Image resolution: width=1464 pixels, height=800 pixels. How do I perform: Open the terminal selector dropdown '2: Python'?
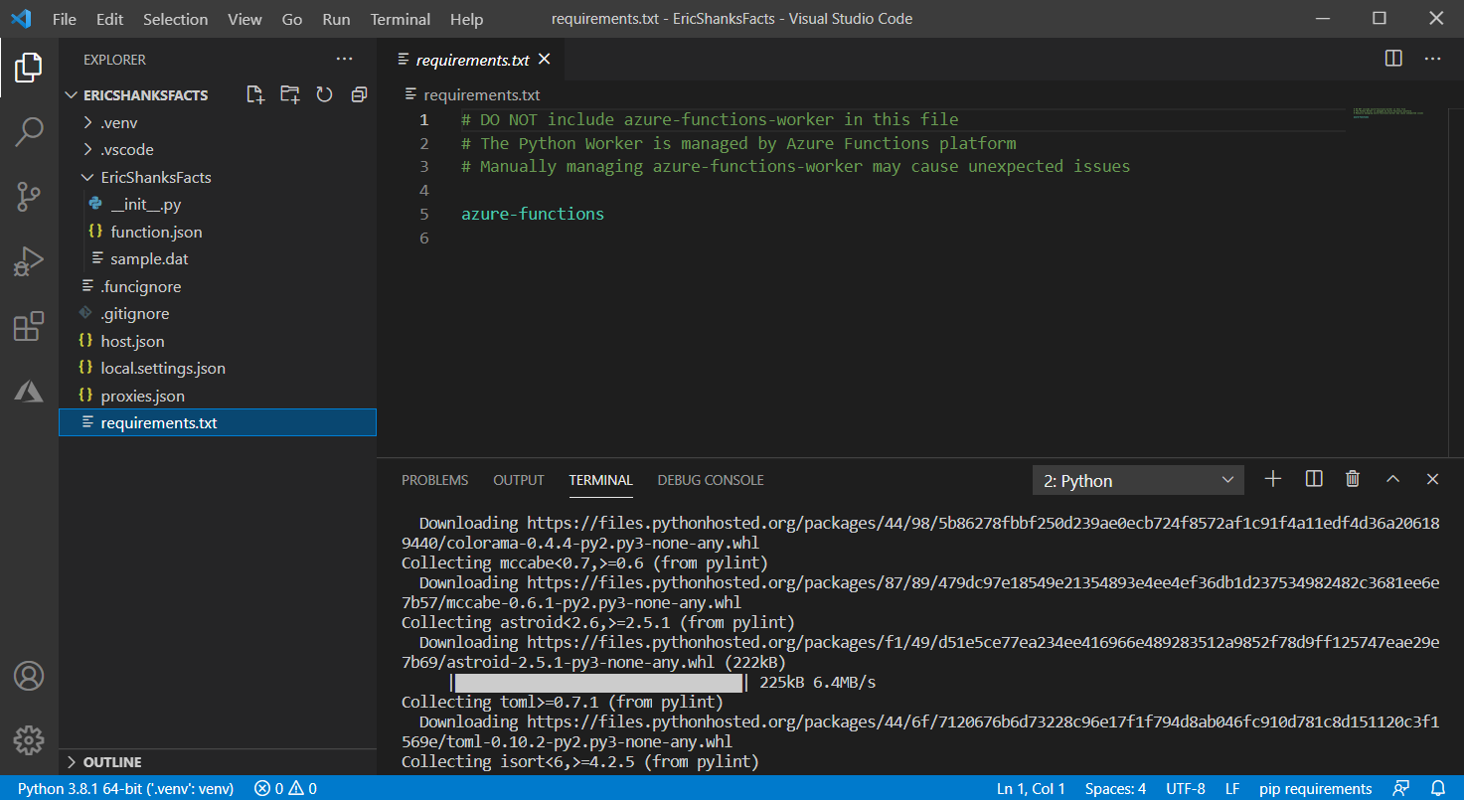[x=1137, y=481]
